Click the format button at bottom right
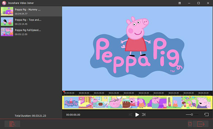This screenshot has height=129, width=213. [x=190, y=124]
